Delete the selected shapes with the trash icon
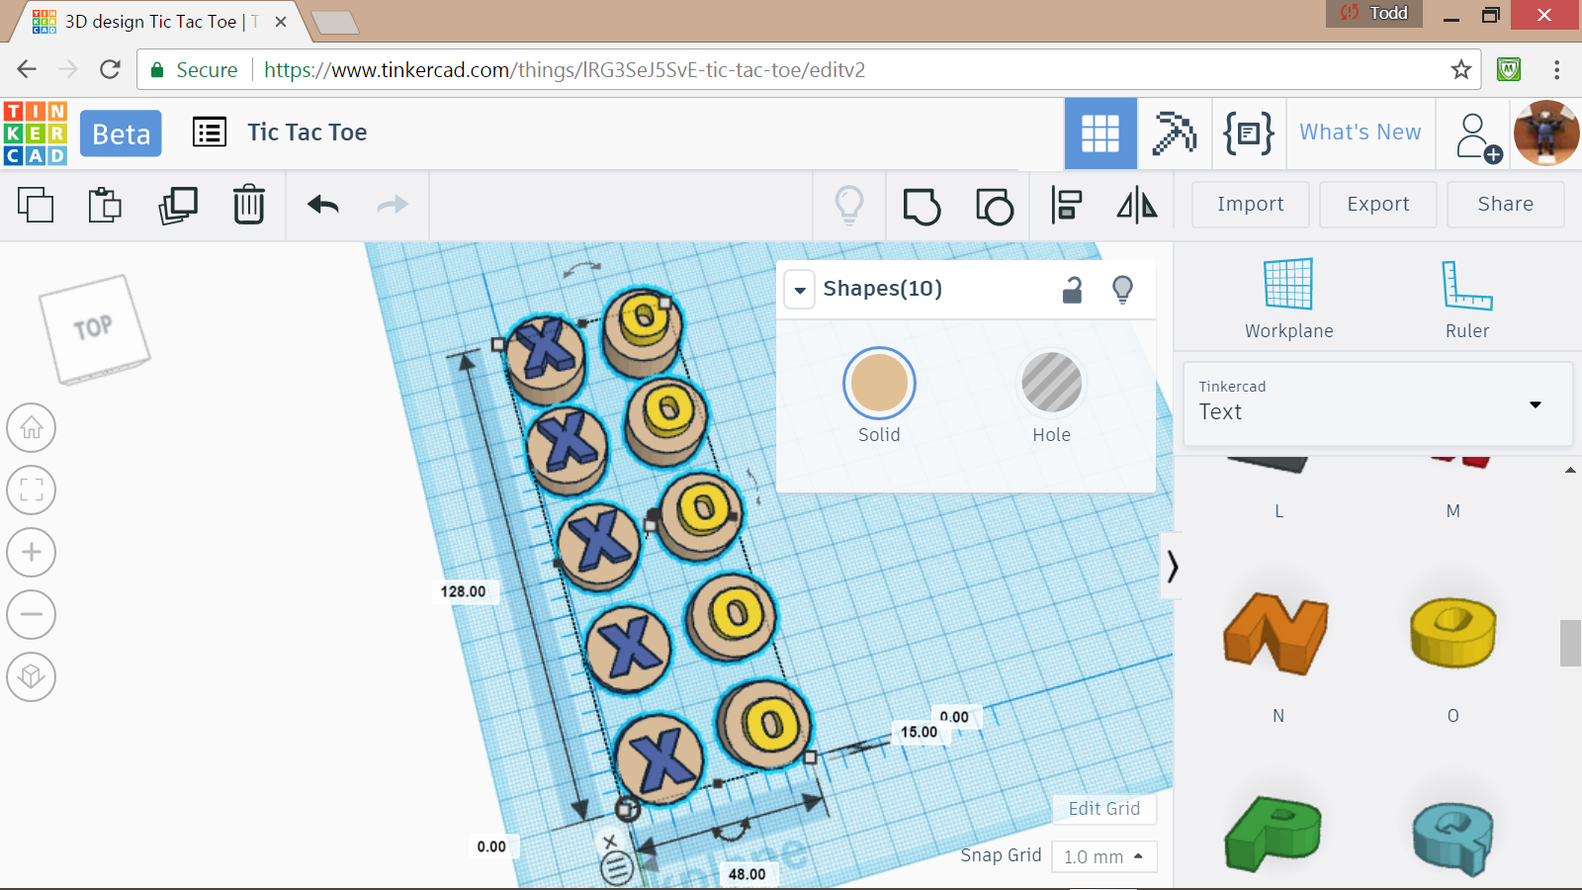 tap(249, 205)
